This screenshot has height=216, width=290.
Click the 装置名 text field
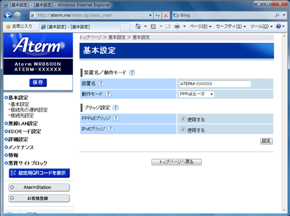(215, 84)
